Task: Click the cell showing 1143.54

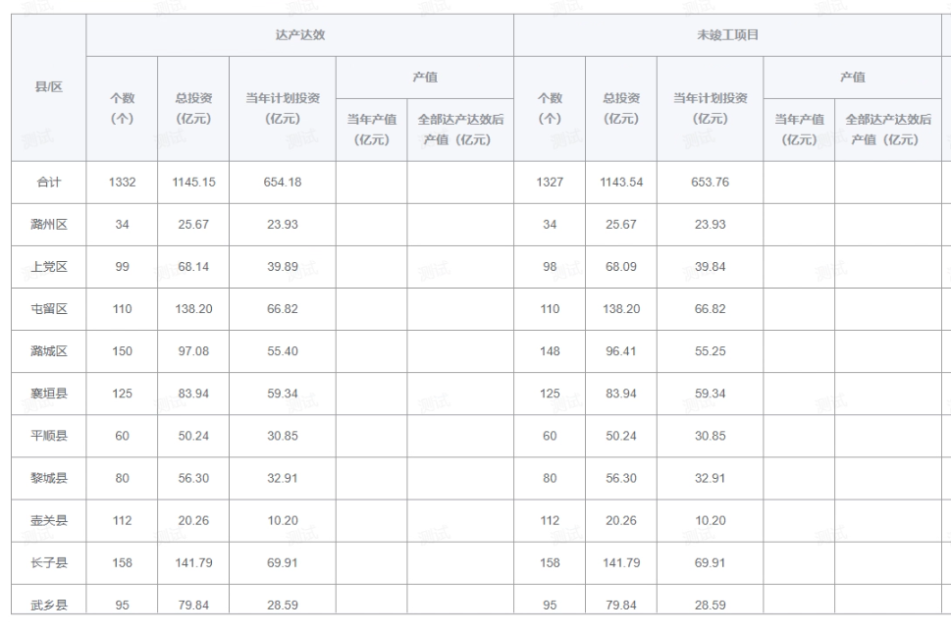Action: [620, 183]
